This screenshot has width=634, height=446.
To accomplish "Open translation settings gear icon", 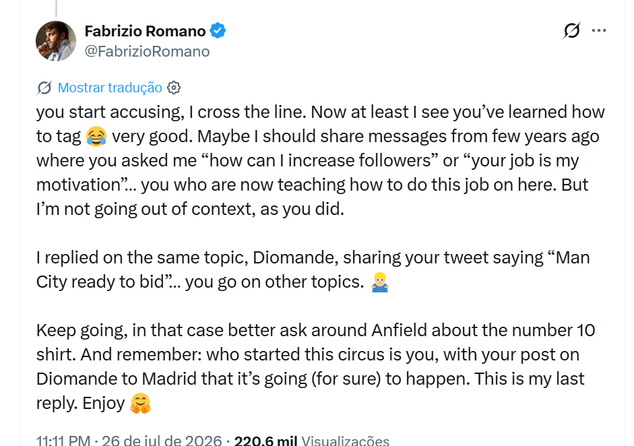I will [174, 88].
